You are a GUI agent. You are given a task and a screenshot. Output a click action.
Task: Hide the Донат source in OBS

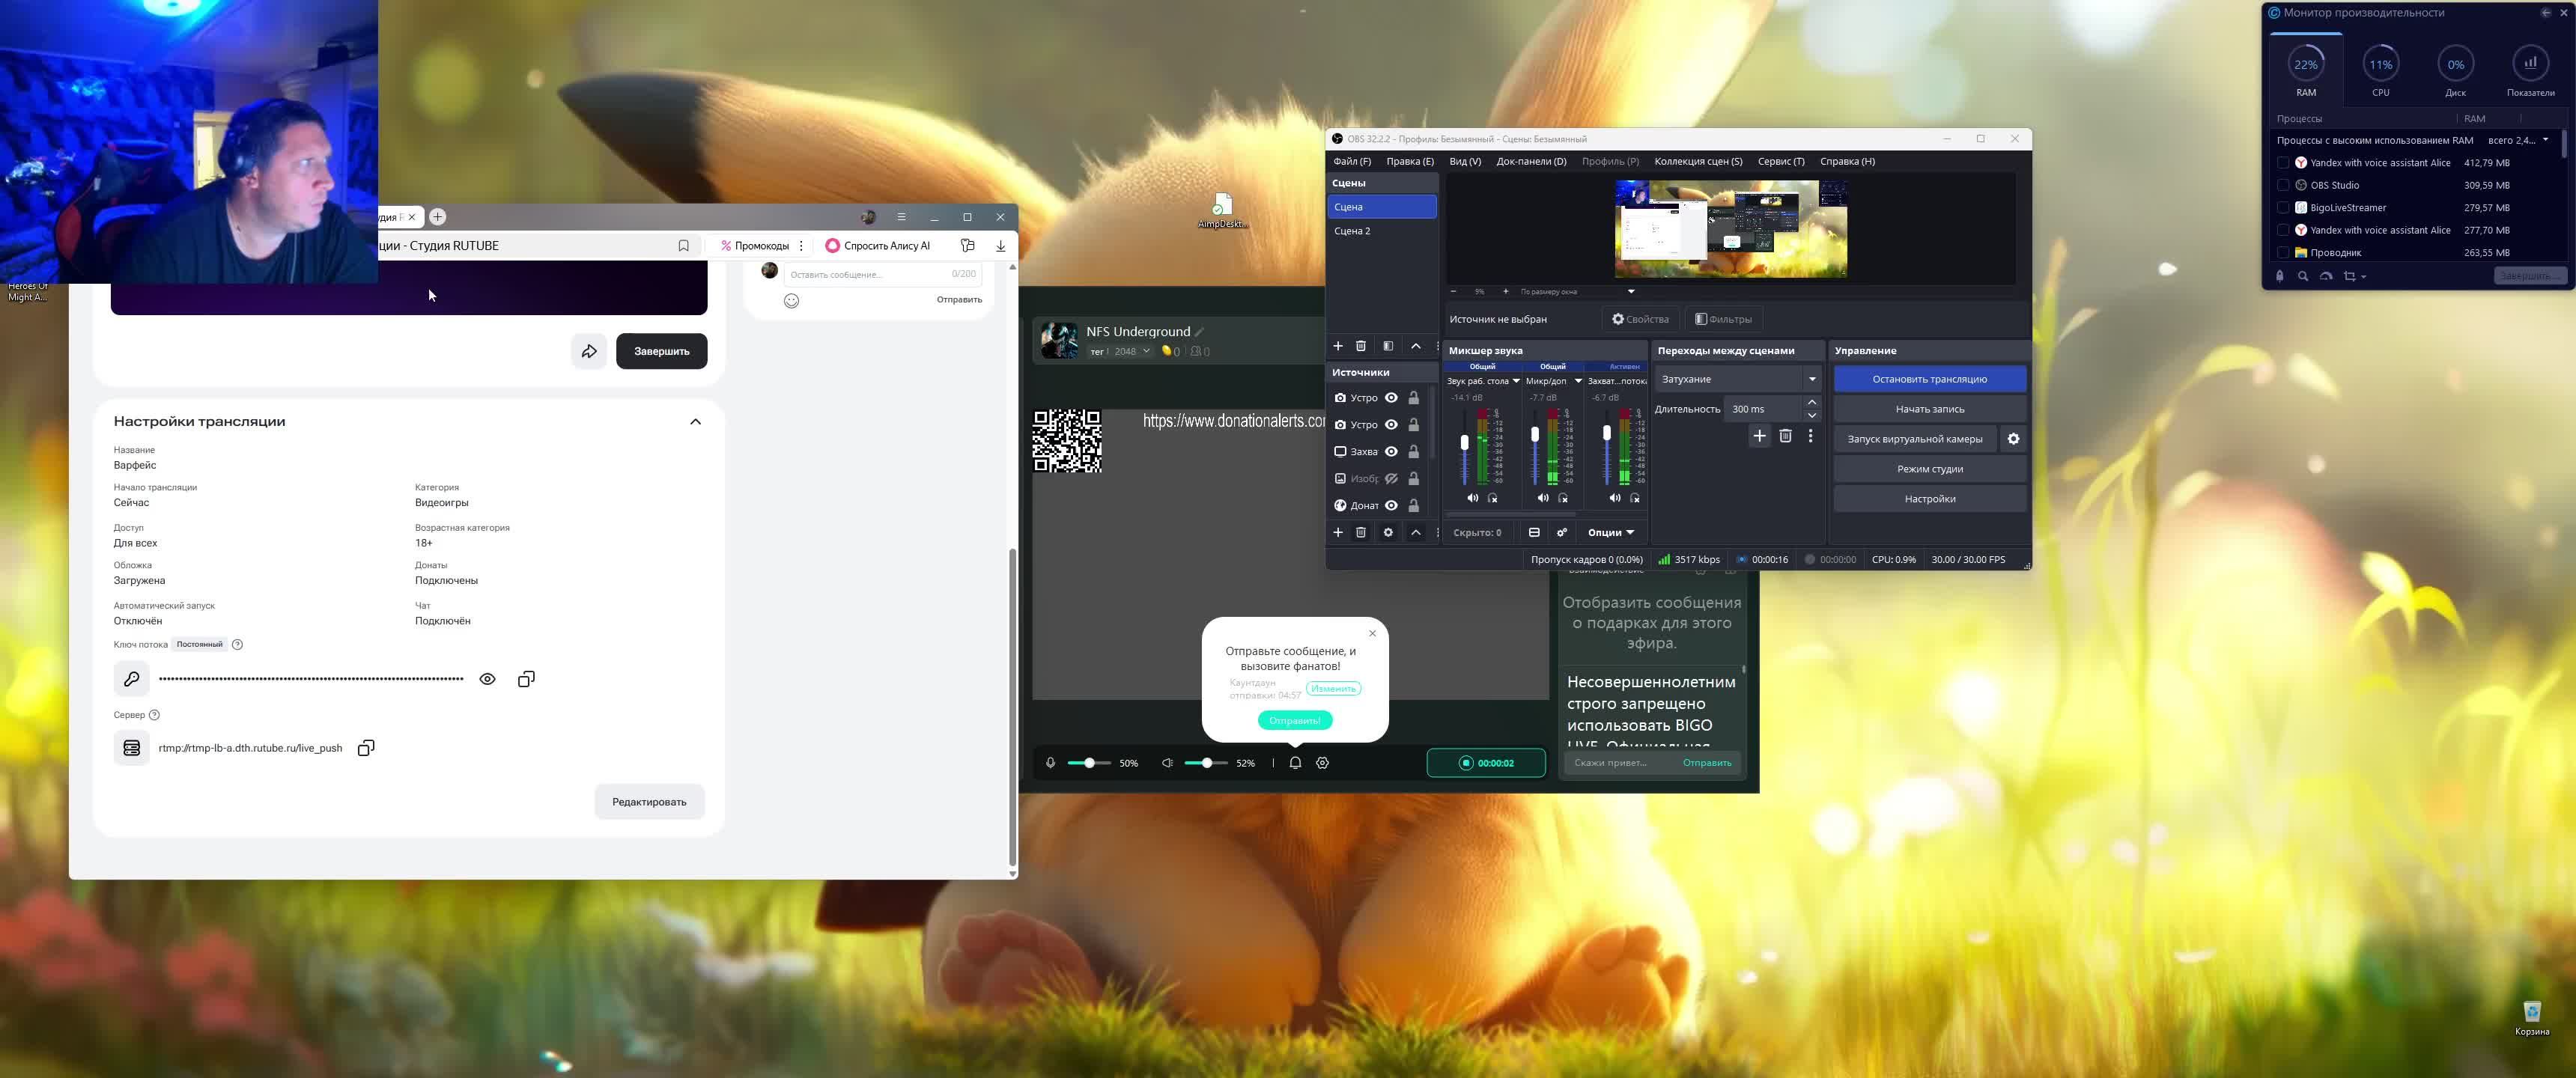pyautogui.click(x=1391, y=506)
